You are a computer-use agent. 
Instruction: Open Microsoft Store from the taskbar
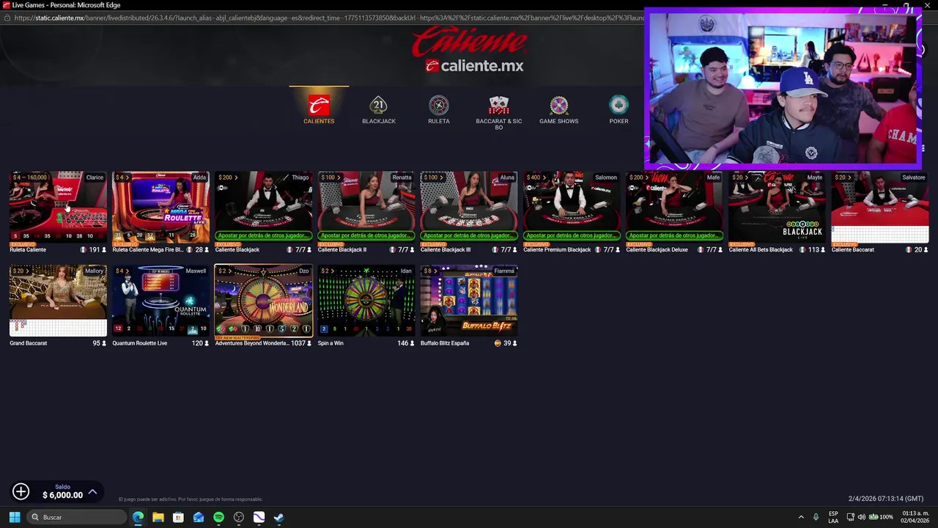pyautogui.click(x=178, y=517)
